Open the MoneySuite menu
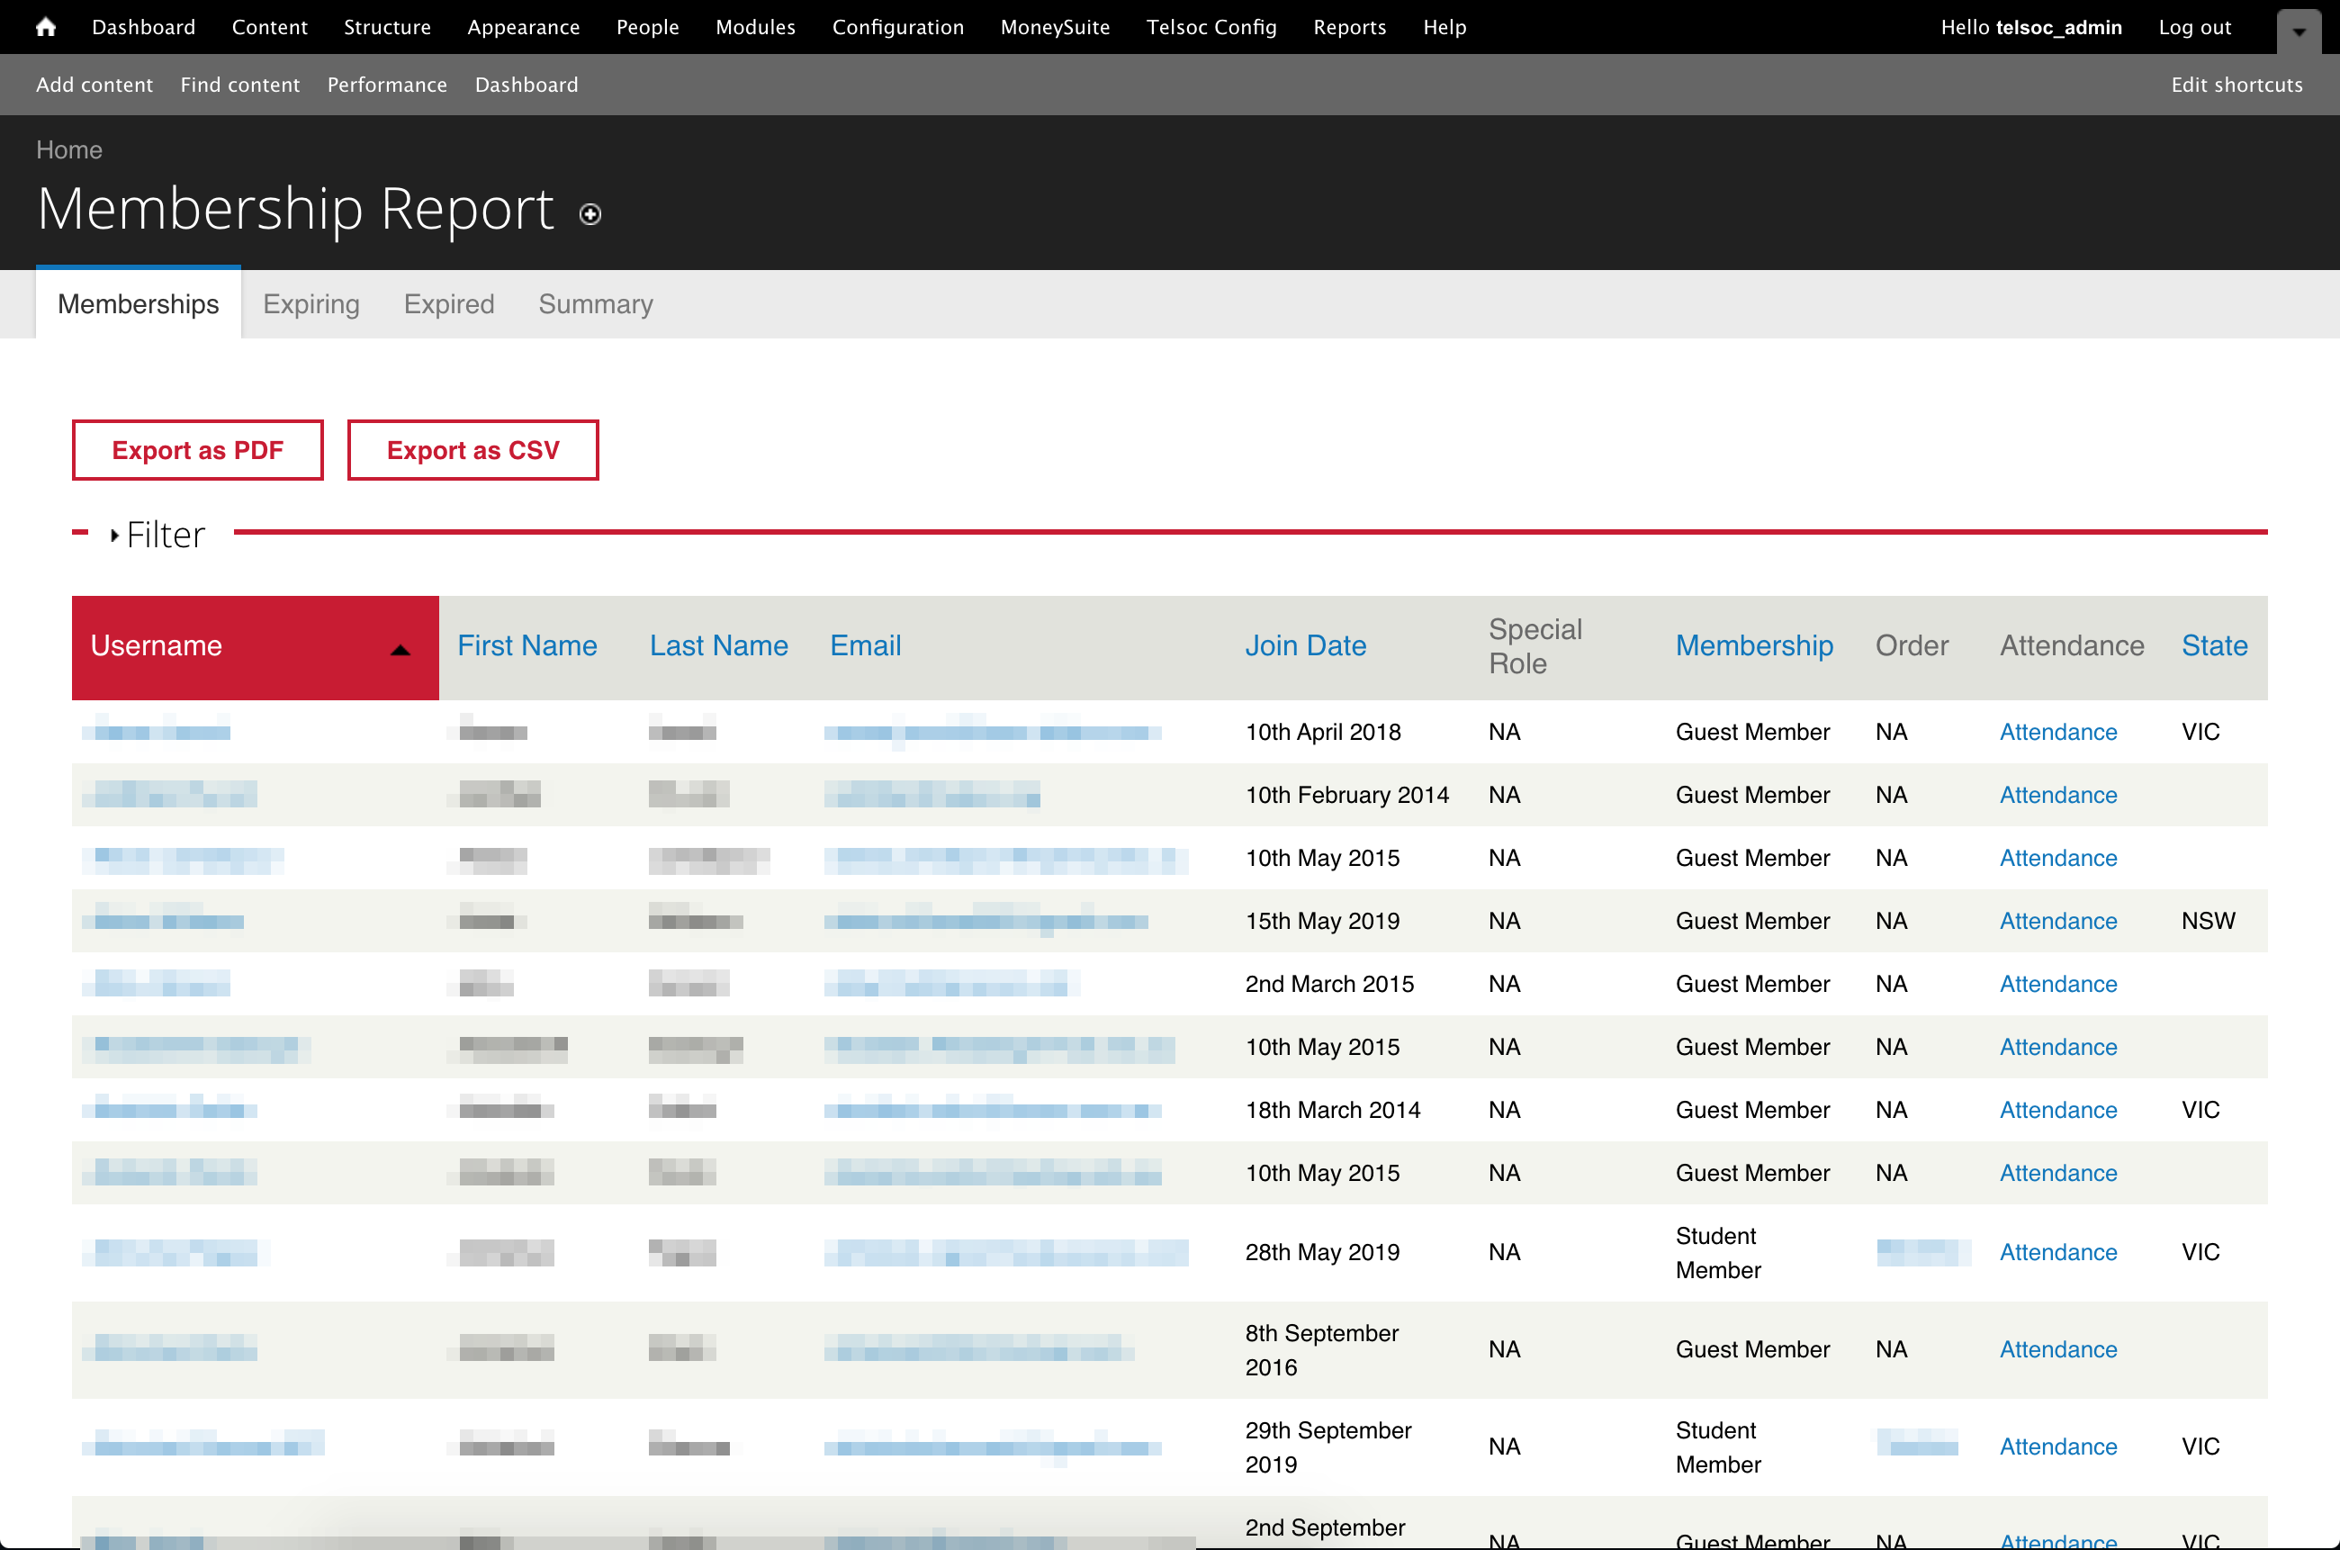2340x1550 pixels. tap(1055, 27)
